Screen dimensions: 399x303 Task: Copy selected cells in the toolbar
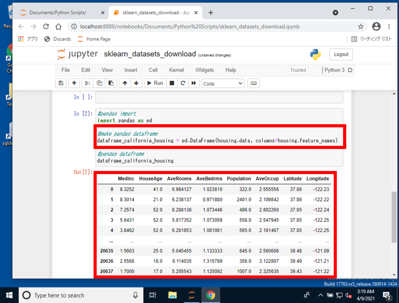(x=99, y=83)
